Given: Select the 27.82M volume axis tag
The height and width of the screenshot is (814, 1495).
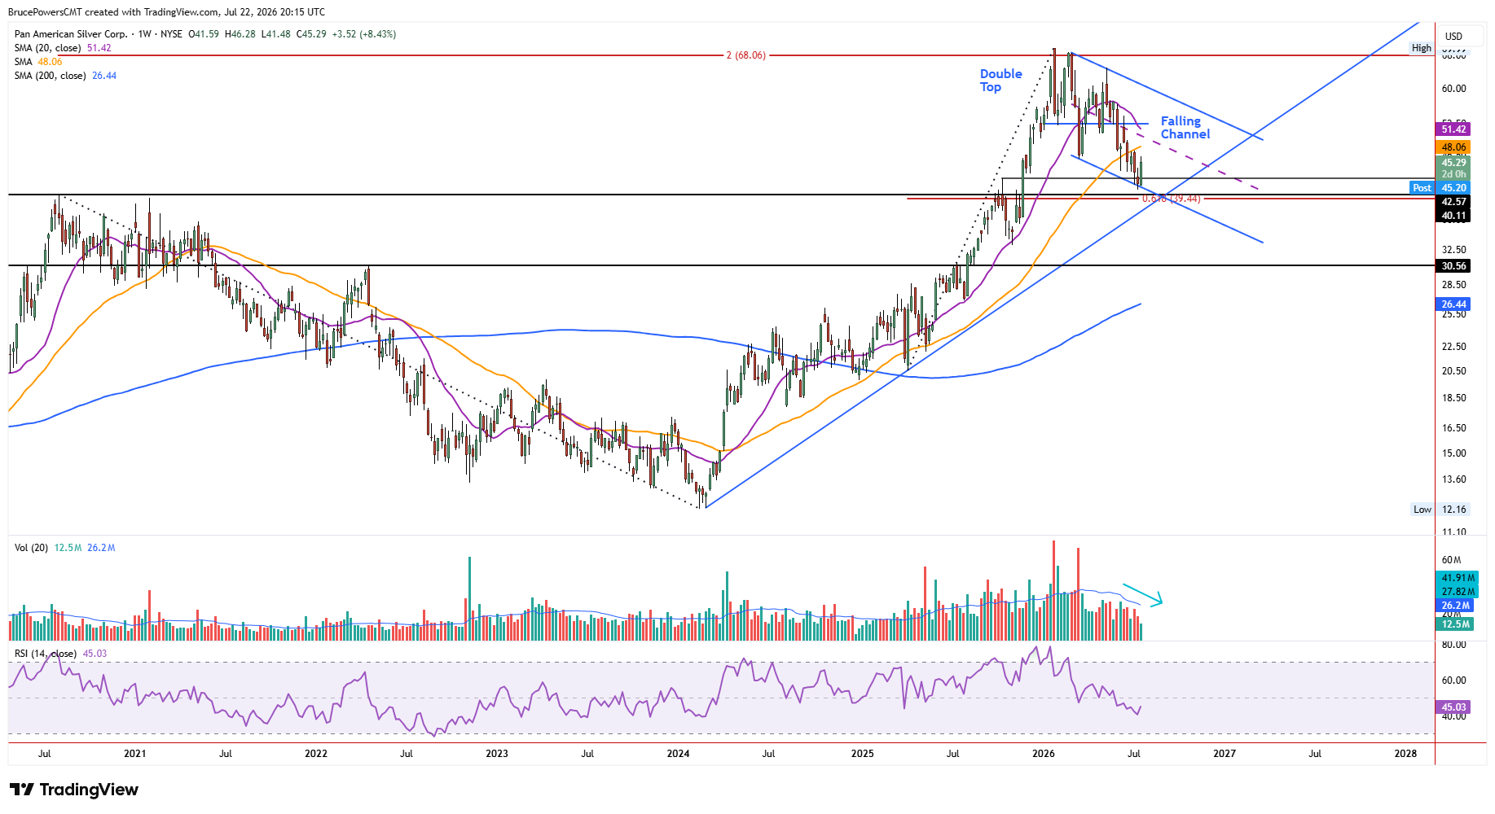Looking at the screenshot, I should point(1458,592).
